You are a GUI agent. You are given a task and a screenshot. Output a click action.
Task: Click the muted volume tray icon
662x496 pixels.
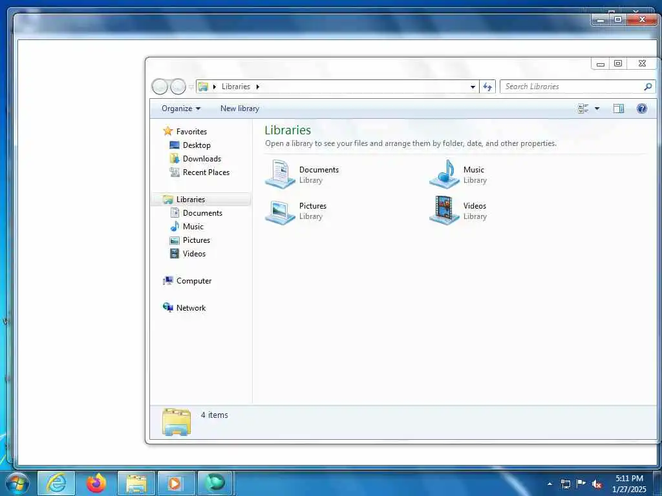pyautogui.click(x=597, y=484)
